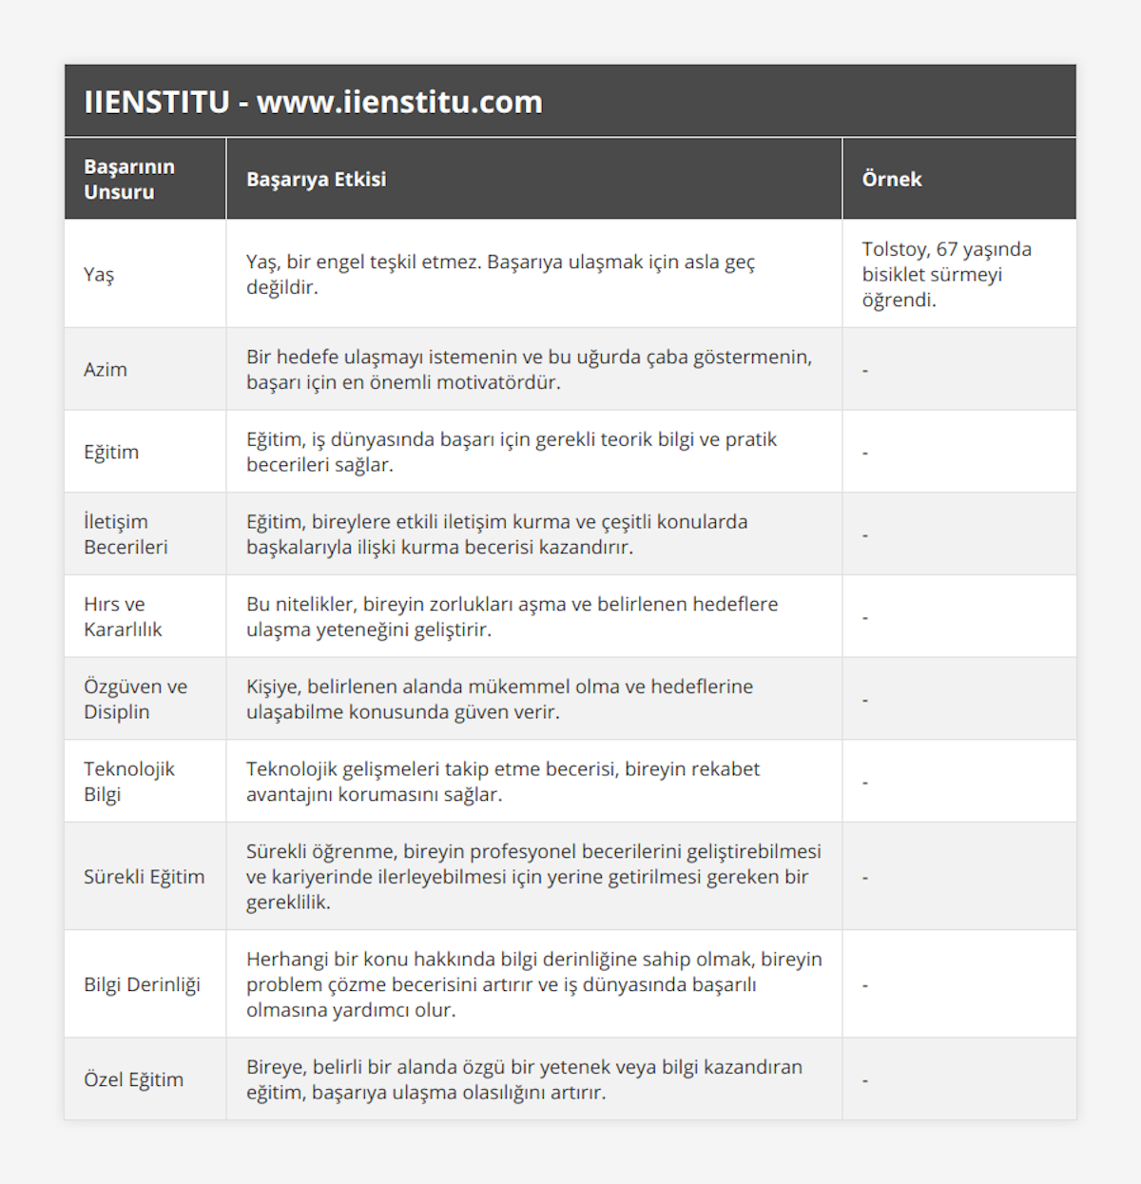1141x1184 pixels.
Task: Select the Bilgi Derinliği row label
Action: [142, 984]
